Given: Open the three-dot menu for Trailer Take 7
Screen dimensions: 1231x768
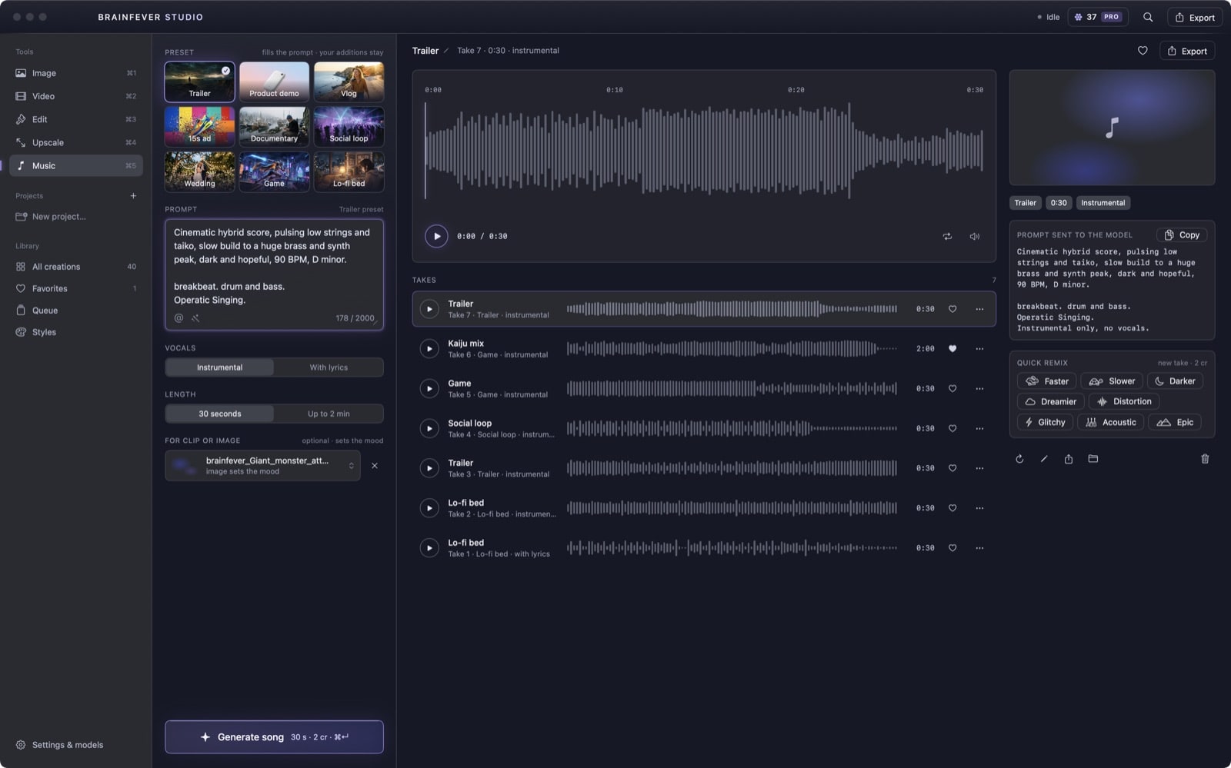Looking at the screenshot, I should 979,309.
